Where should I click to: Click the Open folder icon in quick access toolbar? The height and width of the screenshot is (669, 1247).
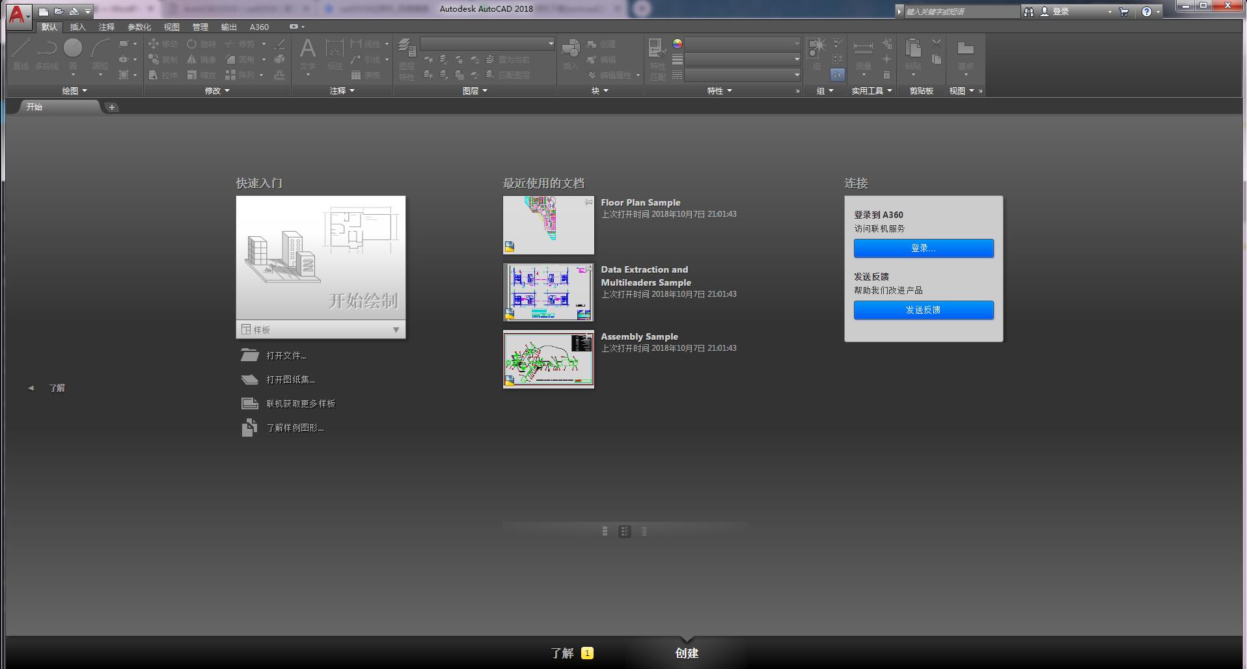click(x=59, y=12)
